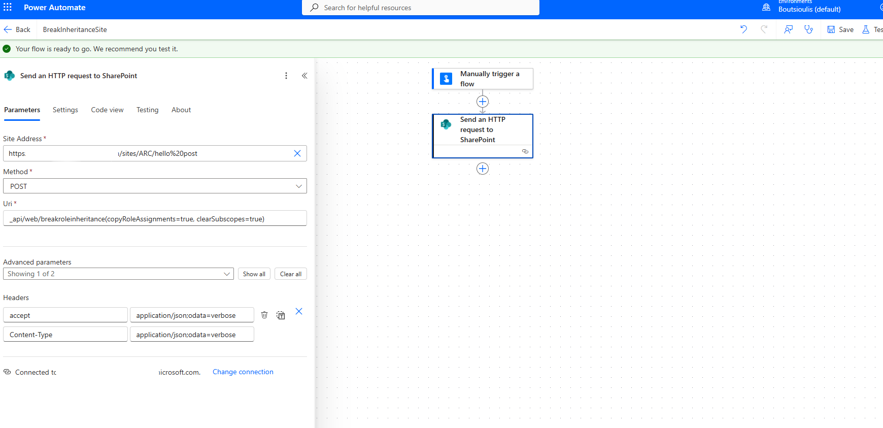The width and height of the screenshot is (883, 428).
Task: Click the Undo arrow icon
Action: (743, 29)
